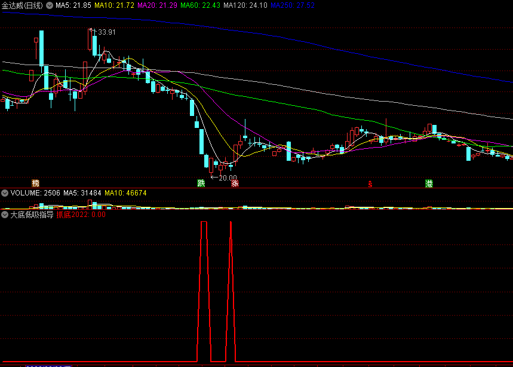
Task: Click volume MA5: 31484 label
Action: [x=82, y=193]
